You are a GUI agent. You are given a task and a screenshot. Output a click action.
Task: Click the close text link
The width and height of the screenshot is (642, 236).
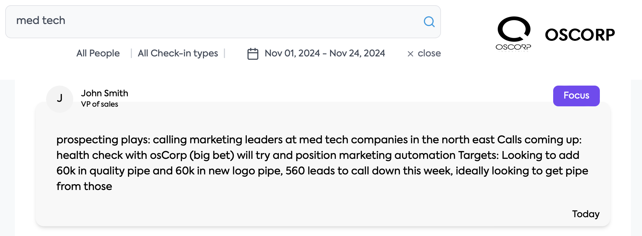click(x=429, y=53)
